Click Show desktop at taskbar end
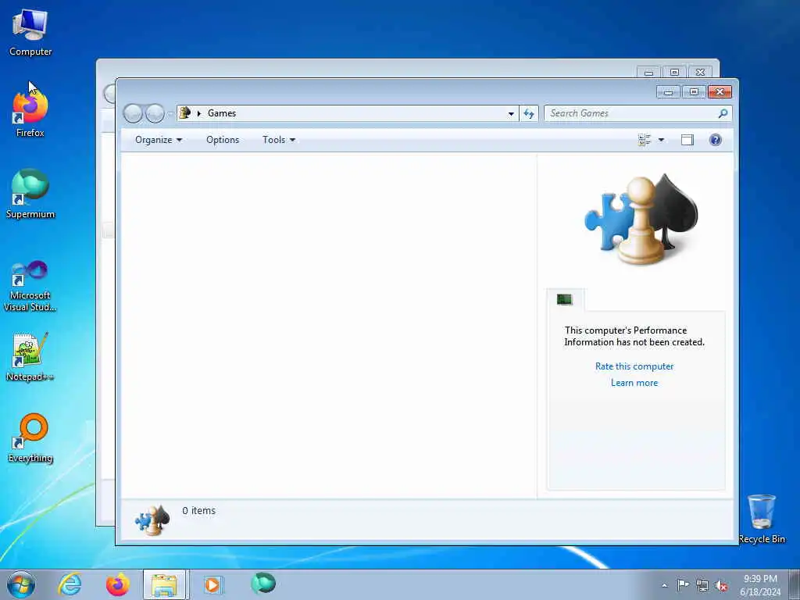 tap(795, 584)
